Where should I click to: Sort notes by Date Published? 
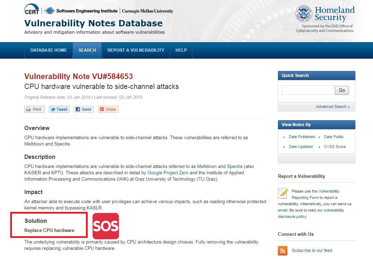[302, 137]
